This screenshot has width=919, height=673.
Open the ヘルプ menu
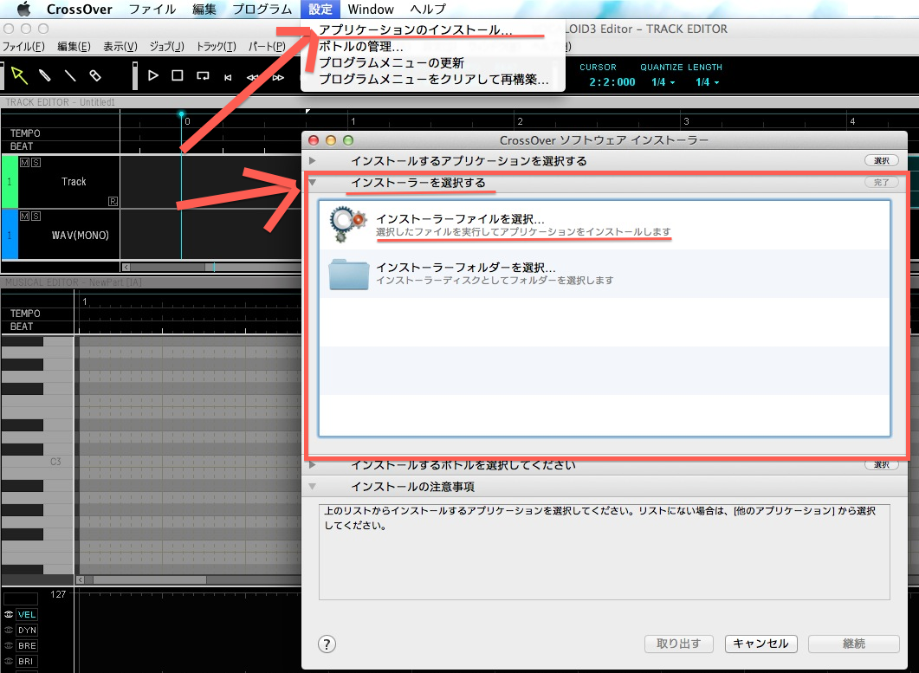coord(428,9)
